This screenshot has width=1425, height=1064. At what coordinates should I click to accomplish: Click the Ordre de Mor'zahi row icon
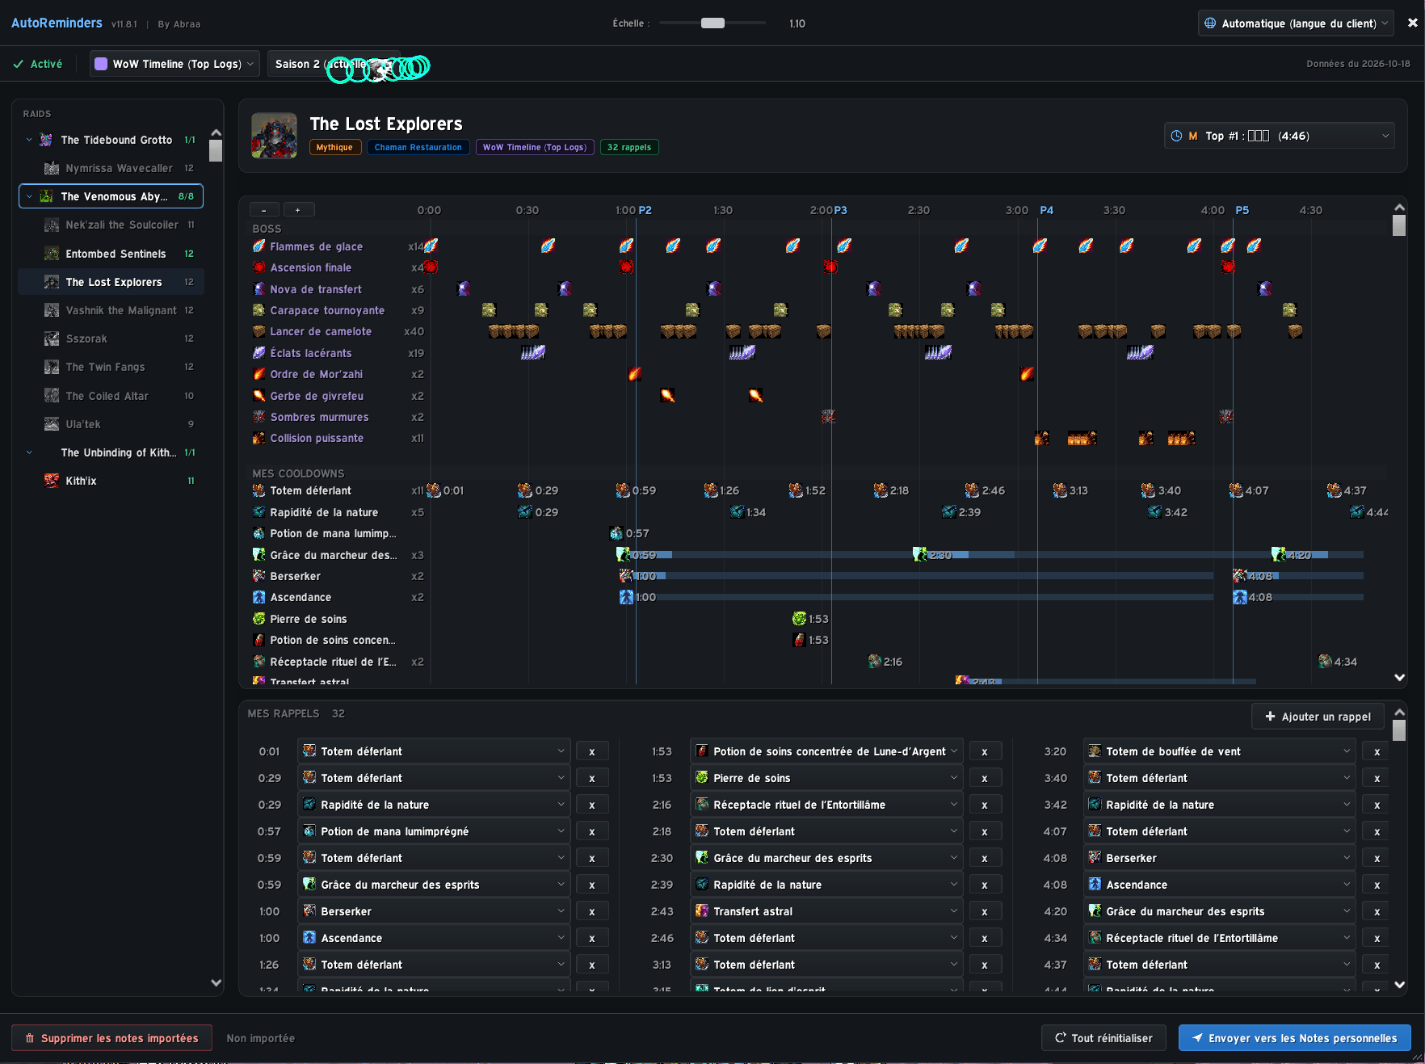point(259,374)
